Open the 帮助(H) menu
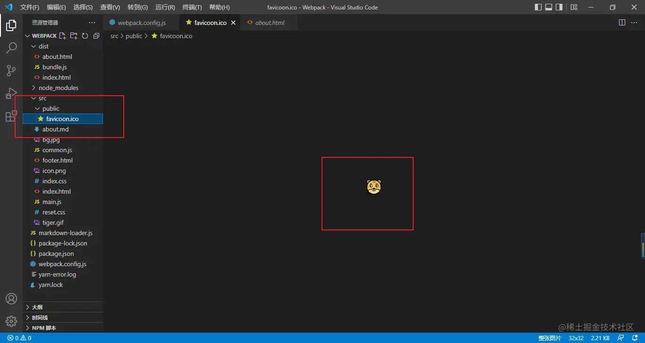645x343 pixels. coord(219,7)
